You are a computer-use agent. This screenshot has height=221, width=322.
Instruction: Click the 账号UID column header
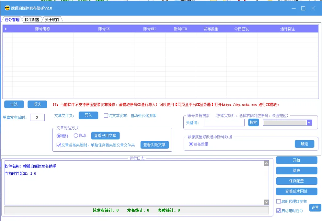pos(150,29)
